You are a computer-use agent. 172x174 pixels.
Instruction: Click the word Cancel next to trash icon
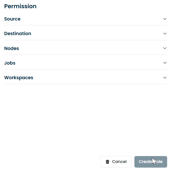pos(119,162)
